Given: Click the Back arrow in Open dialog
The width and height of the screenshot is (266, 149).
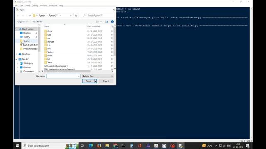Looking at the screenshot, I should [x=18, y=16].
